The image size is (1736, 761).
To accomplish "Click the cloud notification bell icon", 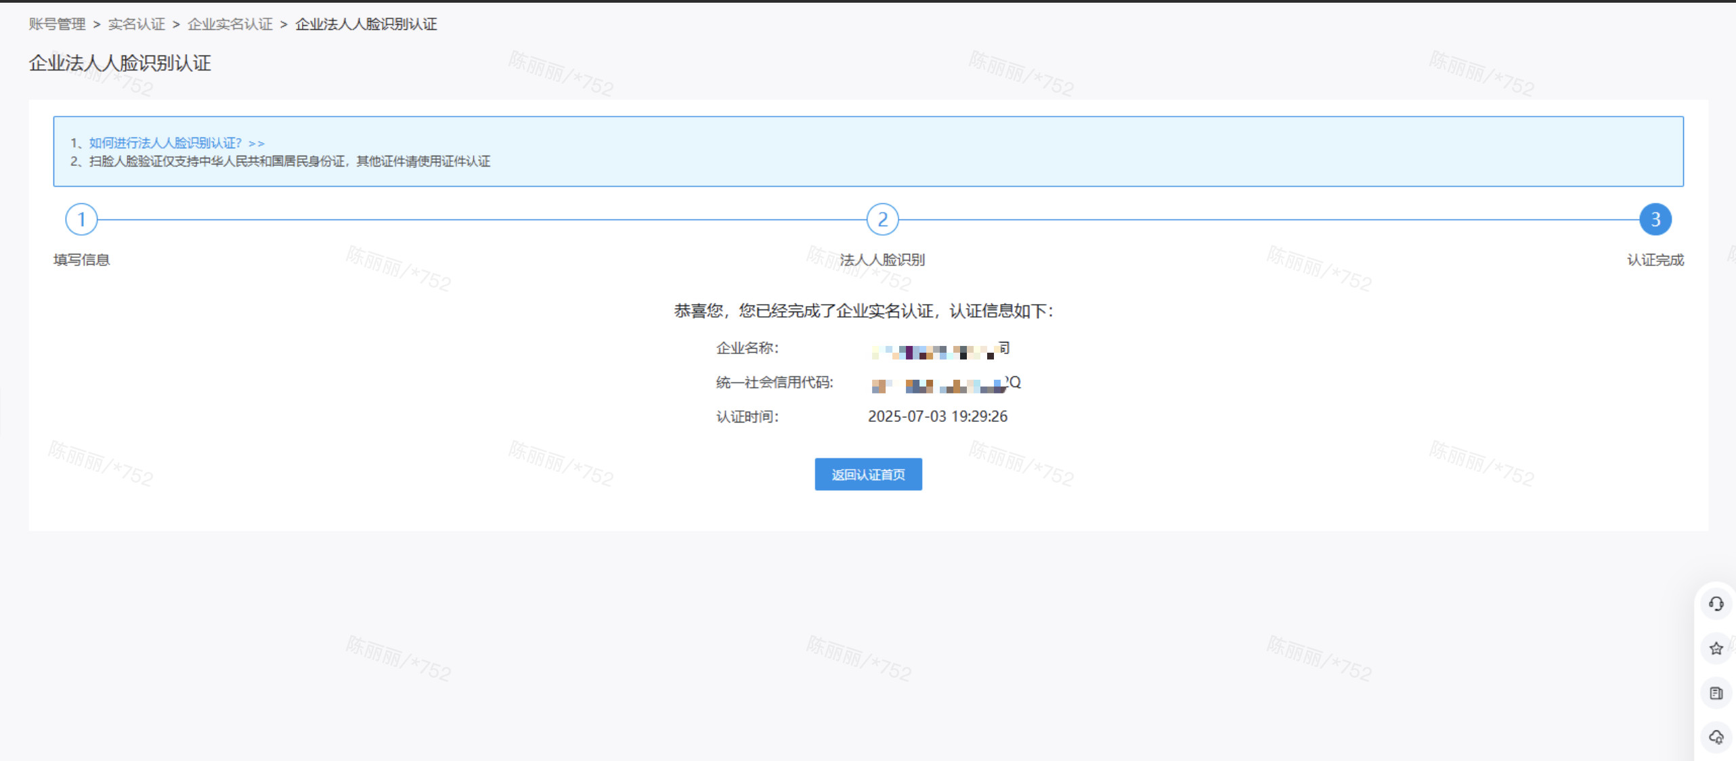I will (1715, 737).
